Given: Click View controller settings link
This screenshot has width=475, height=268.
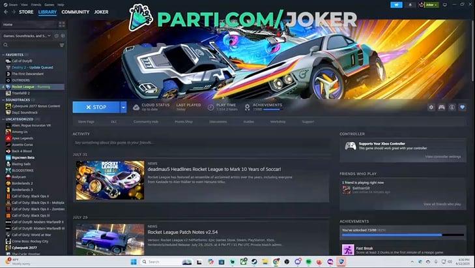Looking at the screenshot, I should pyautogui.click(x=443, y=156).
